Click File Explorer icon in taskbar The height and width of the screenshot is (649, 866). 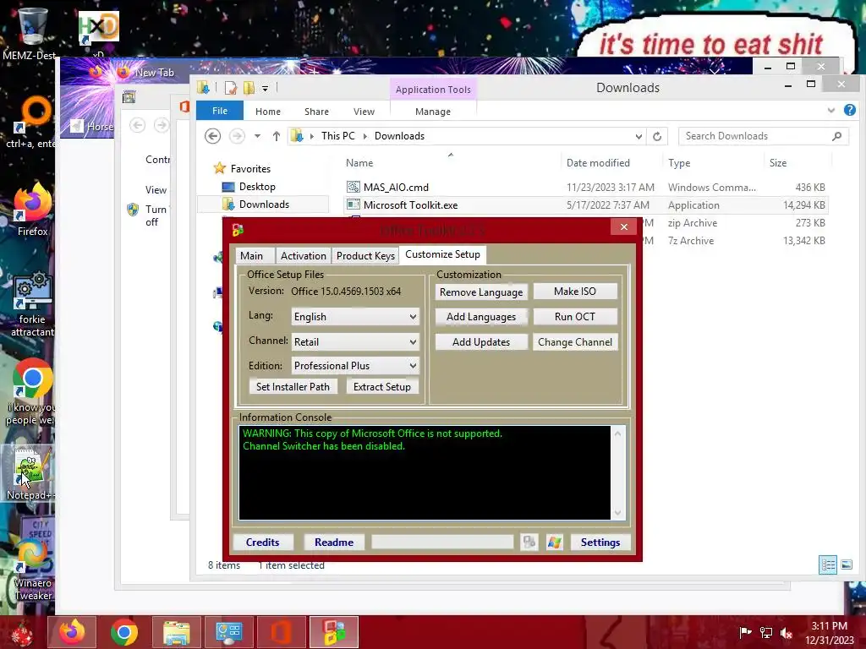coord(176,632)
